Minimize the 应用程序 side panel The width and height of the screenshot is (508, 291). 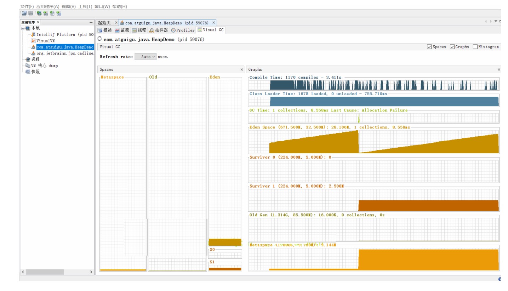point(91,22)
